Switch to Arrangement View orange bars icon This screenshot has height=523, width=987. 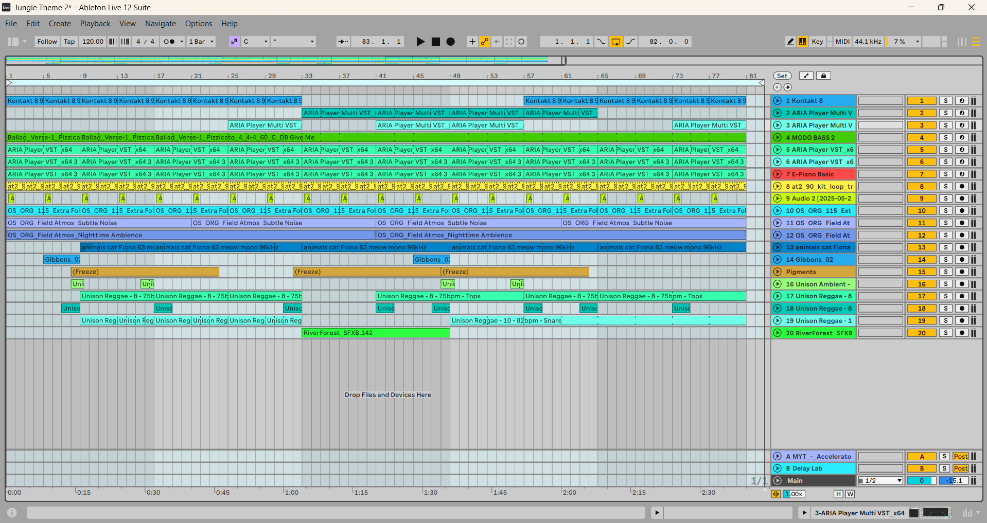(976, 42)
